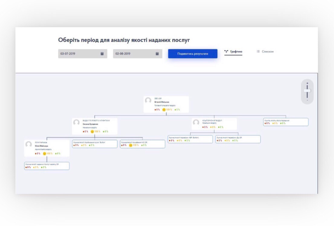Click orange 100 % in Юлія Майсюра card
This screenshot has height=226, width=334.
49,153
